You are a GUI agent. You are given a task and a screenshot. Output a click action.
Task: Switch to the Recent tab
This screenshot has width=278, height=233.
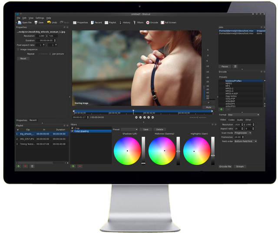(33, 120)
